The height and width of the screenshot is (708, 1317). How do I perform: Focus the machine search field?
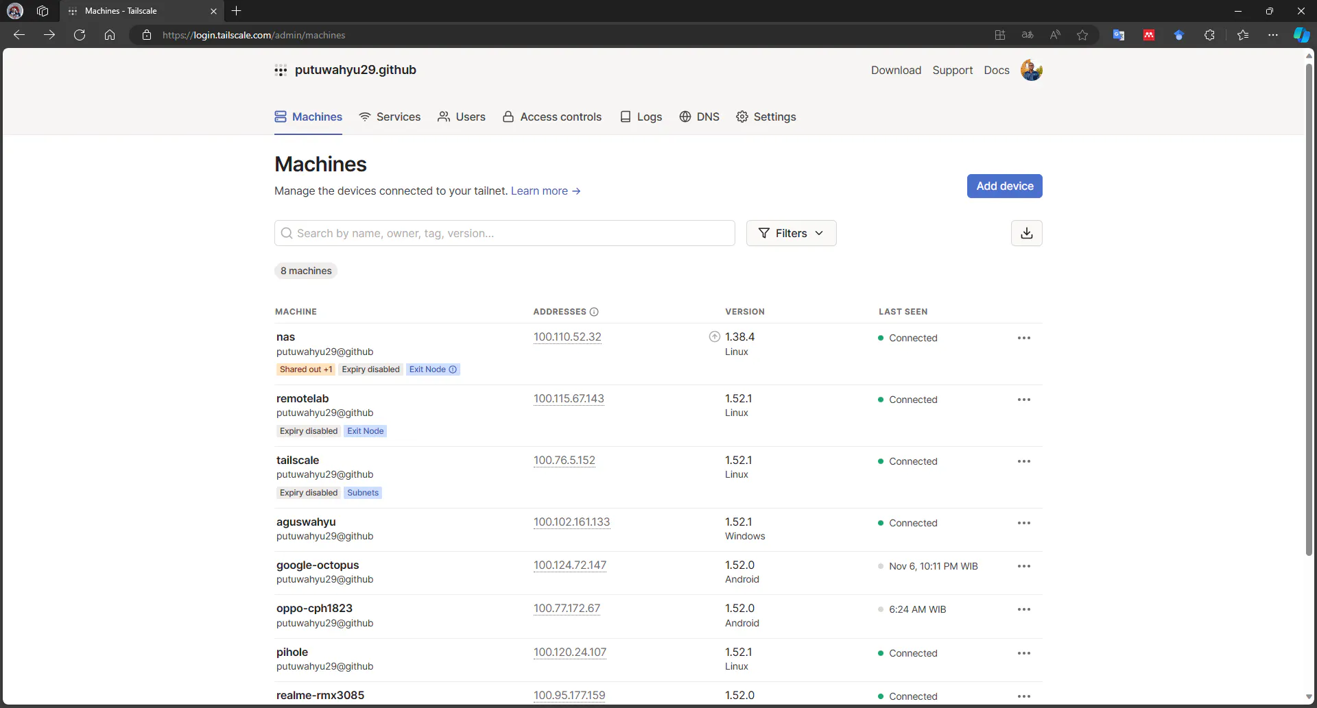[x=505, y=233]
